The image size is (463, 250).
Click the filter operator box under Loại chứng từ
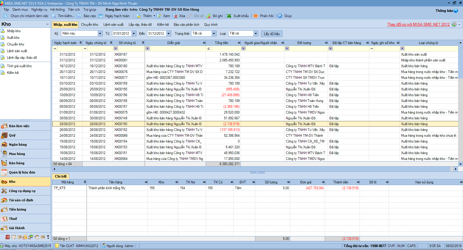(x=402, y=48)
